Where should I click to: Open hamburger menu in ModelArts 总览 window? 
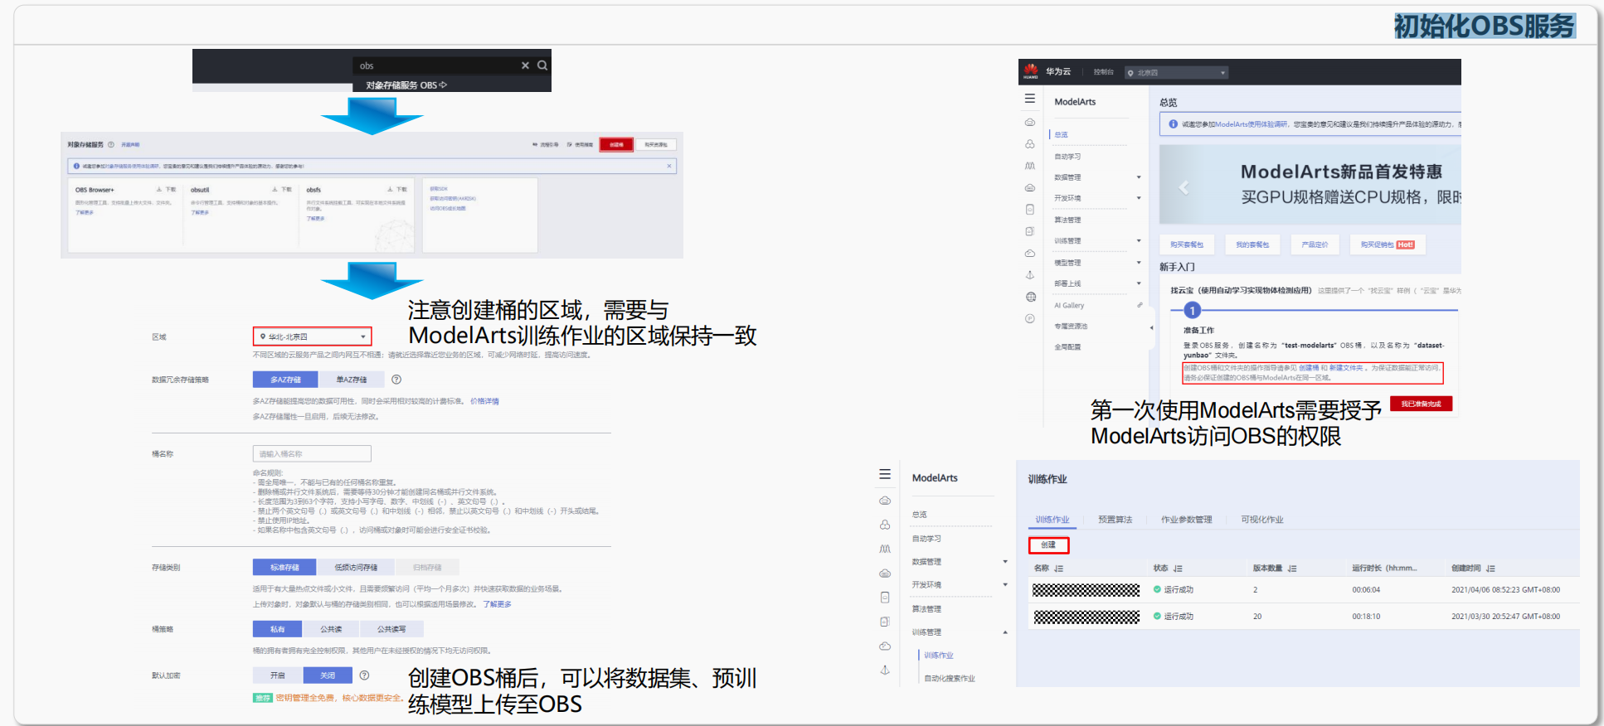tap(1030, 99)
